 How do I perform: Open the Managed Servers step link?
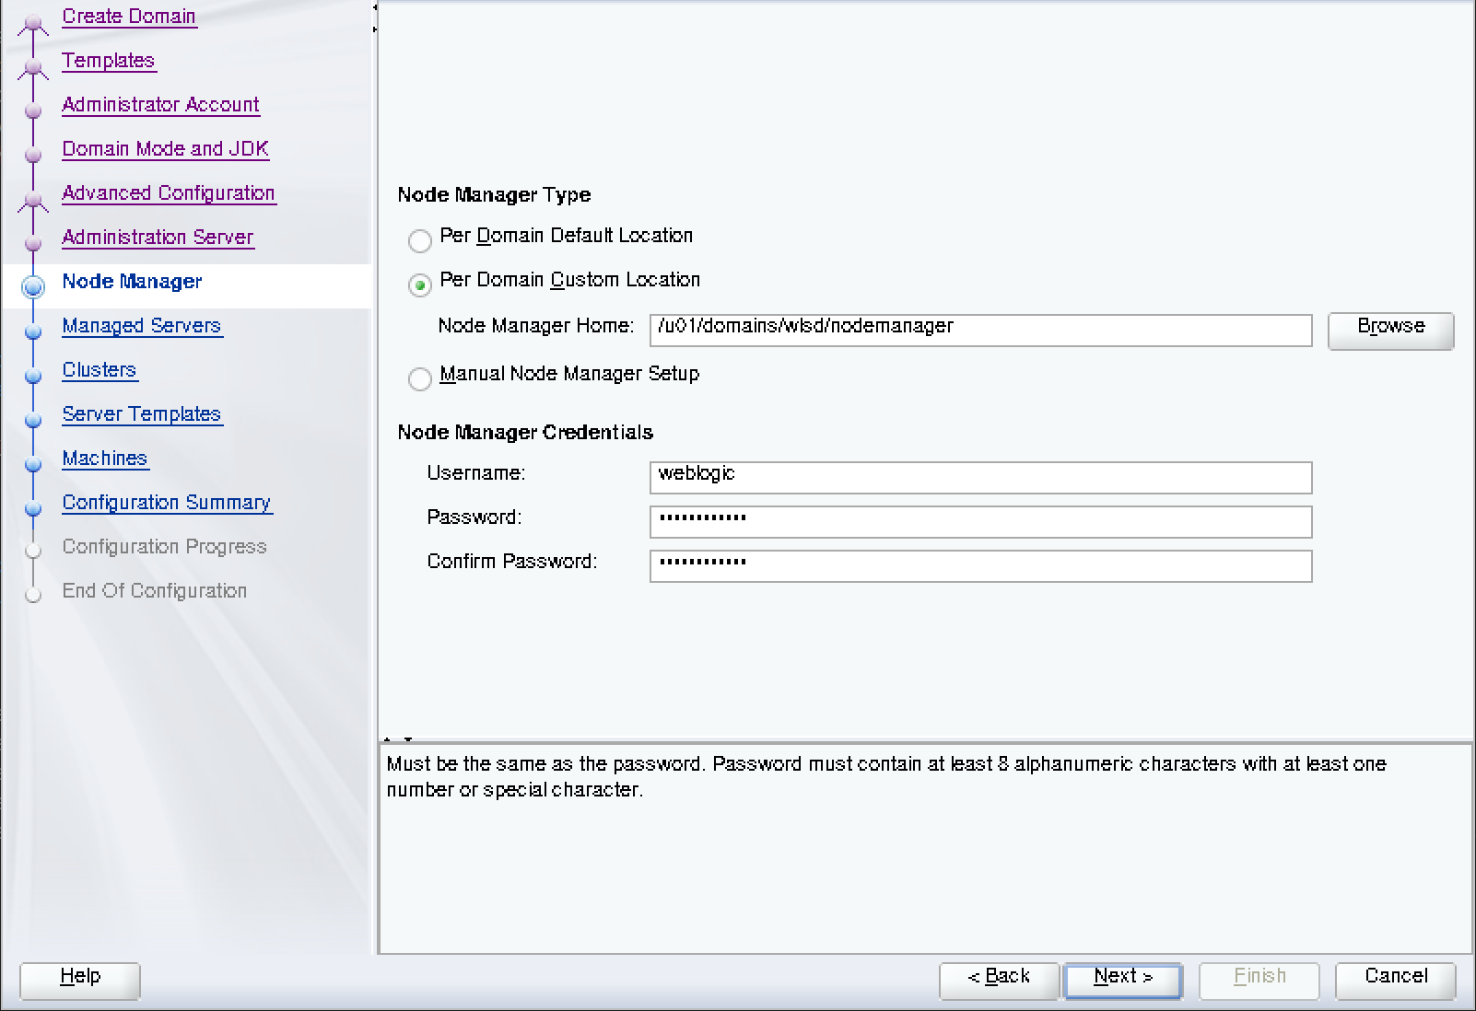[141, 326]
